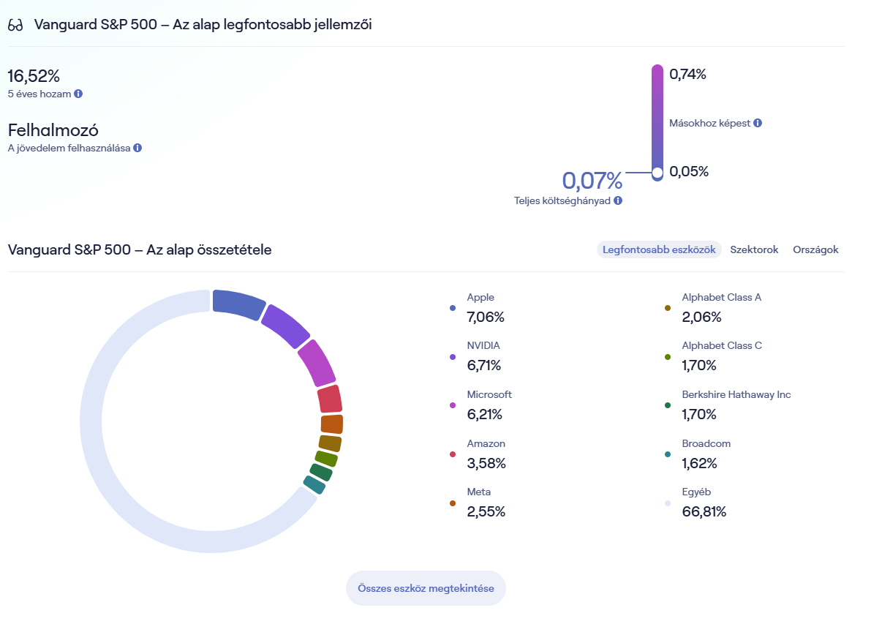This screenshot has height=635, width=882.
Task: Click the red Amazon segment in donut chart
Action: coord(330,399)
